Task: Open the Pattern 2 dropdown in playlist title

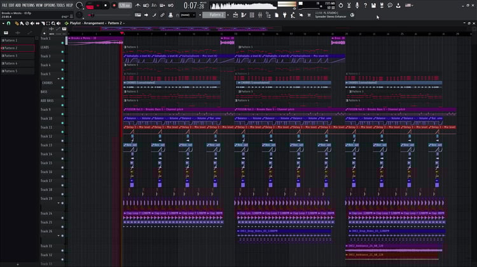Action: 116,23
